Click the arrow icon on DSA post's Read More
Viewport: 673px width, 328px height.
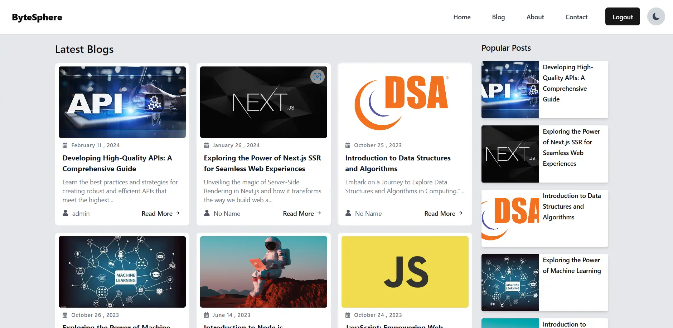(460, 213)
